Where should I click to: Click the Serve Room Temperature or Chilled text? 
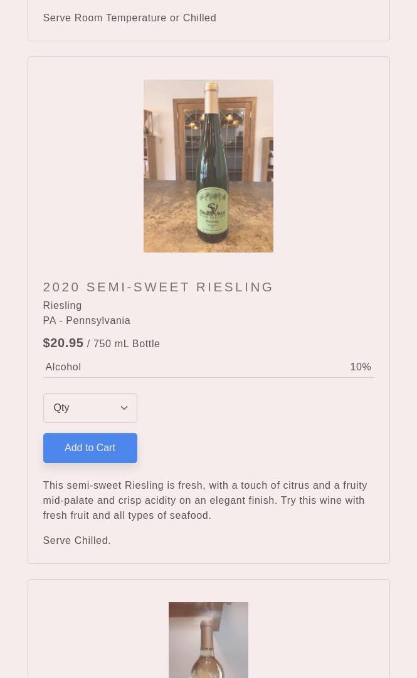pos(129,18)
